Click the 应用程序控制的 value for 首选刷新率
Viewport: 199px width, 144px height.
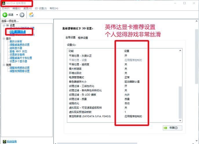[133, 116]
